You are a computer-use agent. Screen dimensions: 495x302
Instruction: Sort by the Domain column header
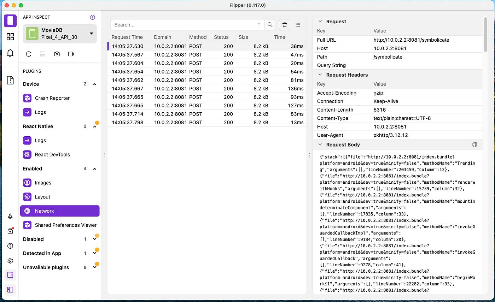163,37
